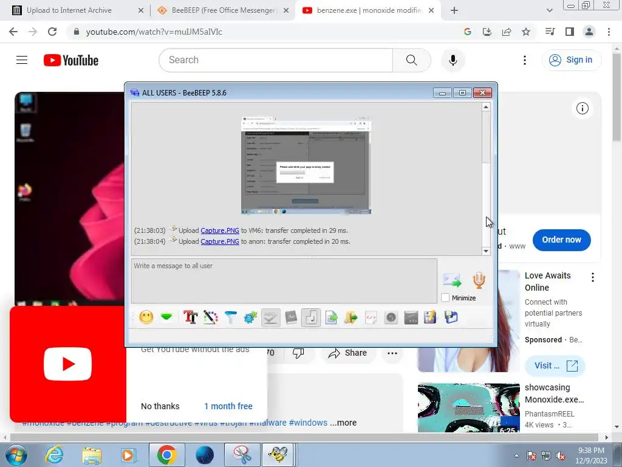The width and height of the screenshot is (622, 467).
Task: Click the BeeBEEP chat scroll down arrow
Action: click(486, 251)
